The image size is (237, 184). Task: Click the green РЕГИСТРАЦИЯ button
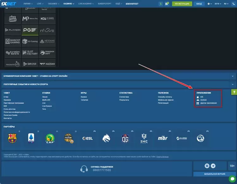[x=182, y=3]
